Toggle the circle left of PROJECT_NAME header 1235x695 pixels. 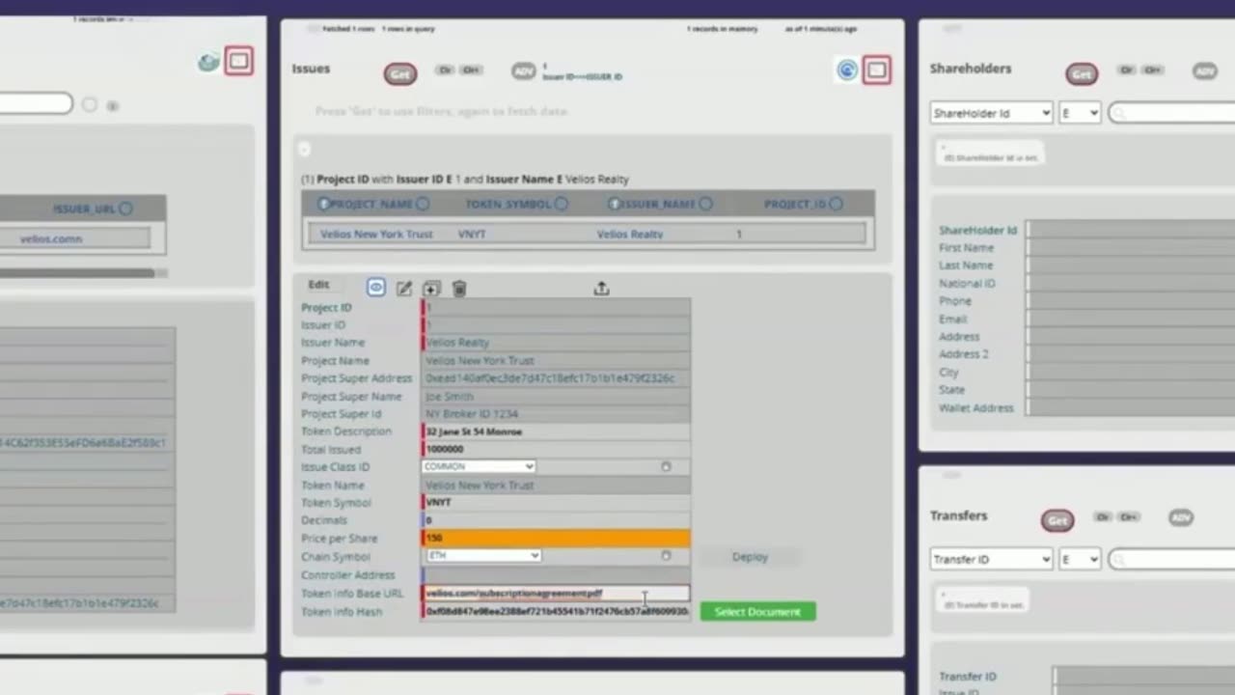(323, 205)
